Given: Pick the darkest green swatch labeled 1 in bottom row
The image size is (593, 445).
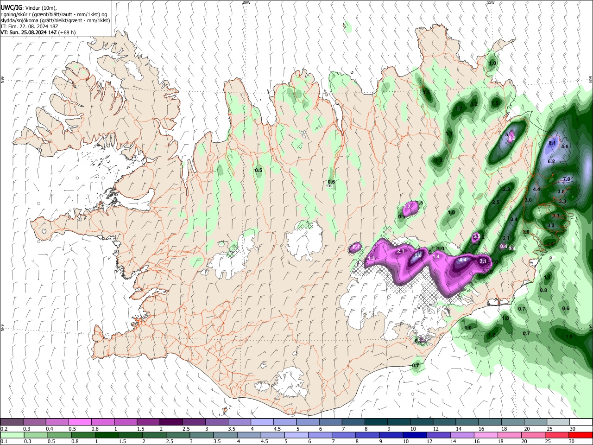Looking at the screenshot, I should (107, 435).
